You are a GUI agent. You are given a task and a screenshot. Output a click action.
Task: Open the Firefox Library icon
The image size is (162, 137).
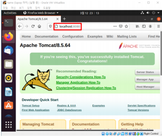tap(137, 26)
